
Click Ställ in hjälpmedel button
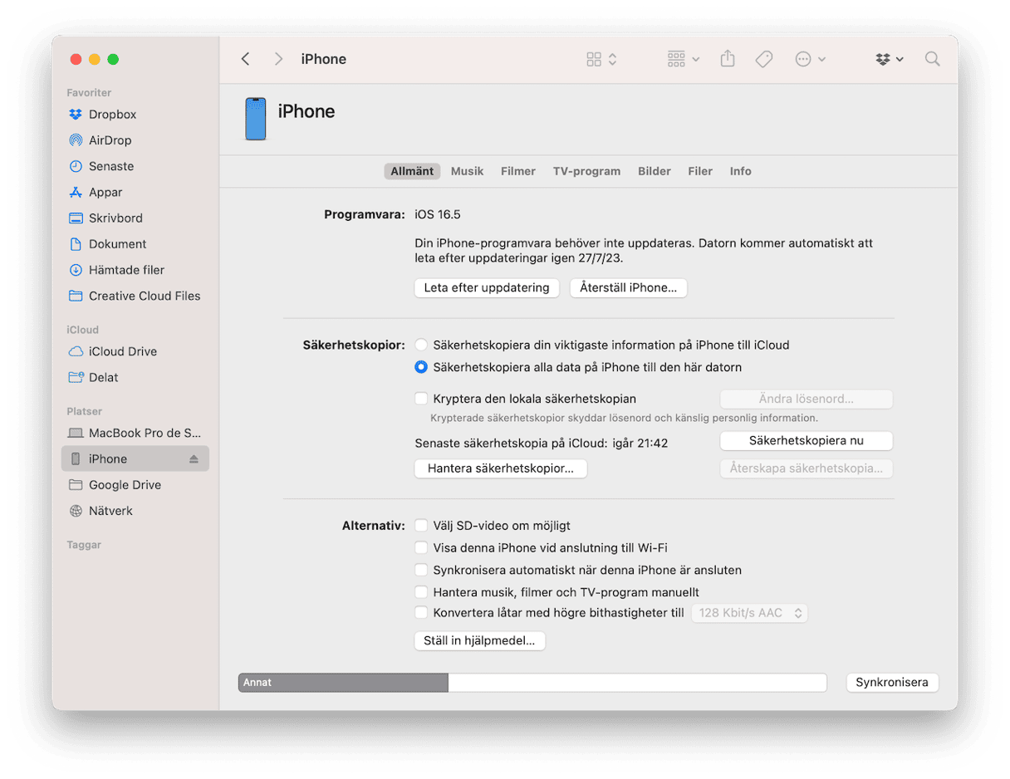pyautogui.click(x=480, y=641)
